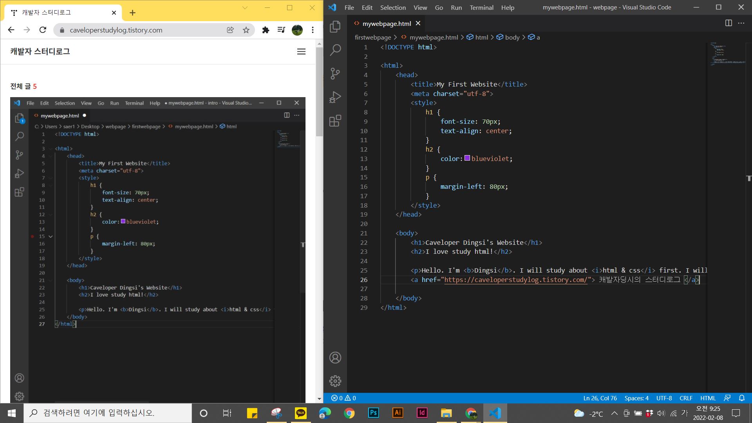Viewport: 752px width, 423px height.
Task: Open the Source Control view
Action: coord(335,74)
